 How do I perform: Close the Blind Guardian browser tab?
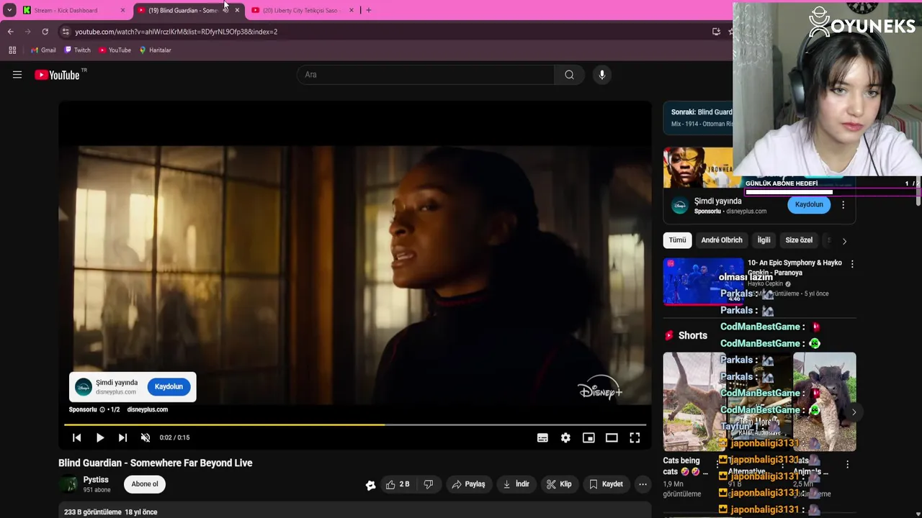pyautogui.click(x=237, y=10)
